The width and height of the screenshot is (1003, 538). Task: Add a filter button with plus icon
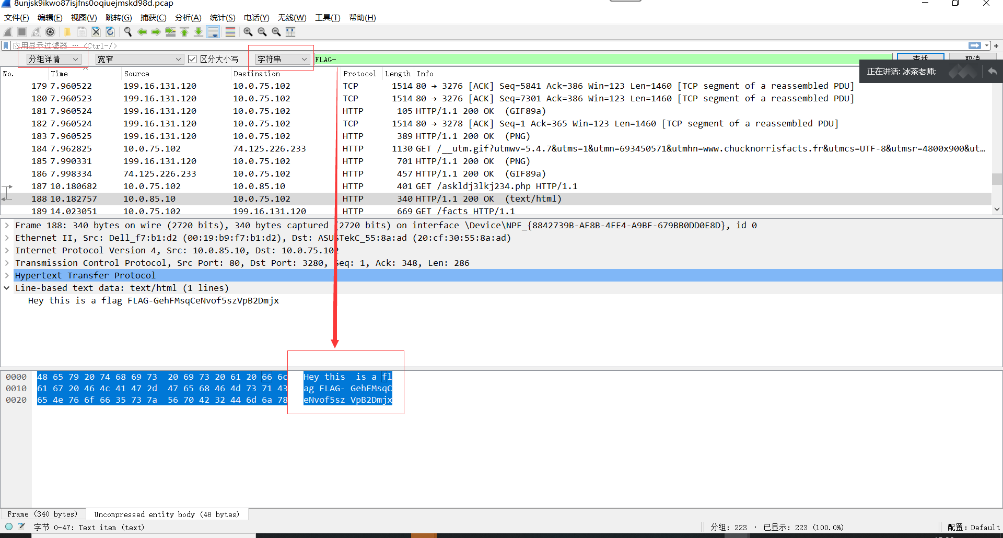(996, 46)
